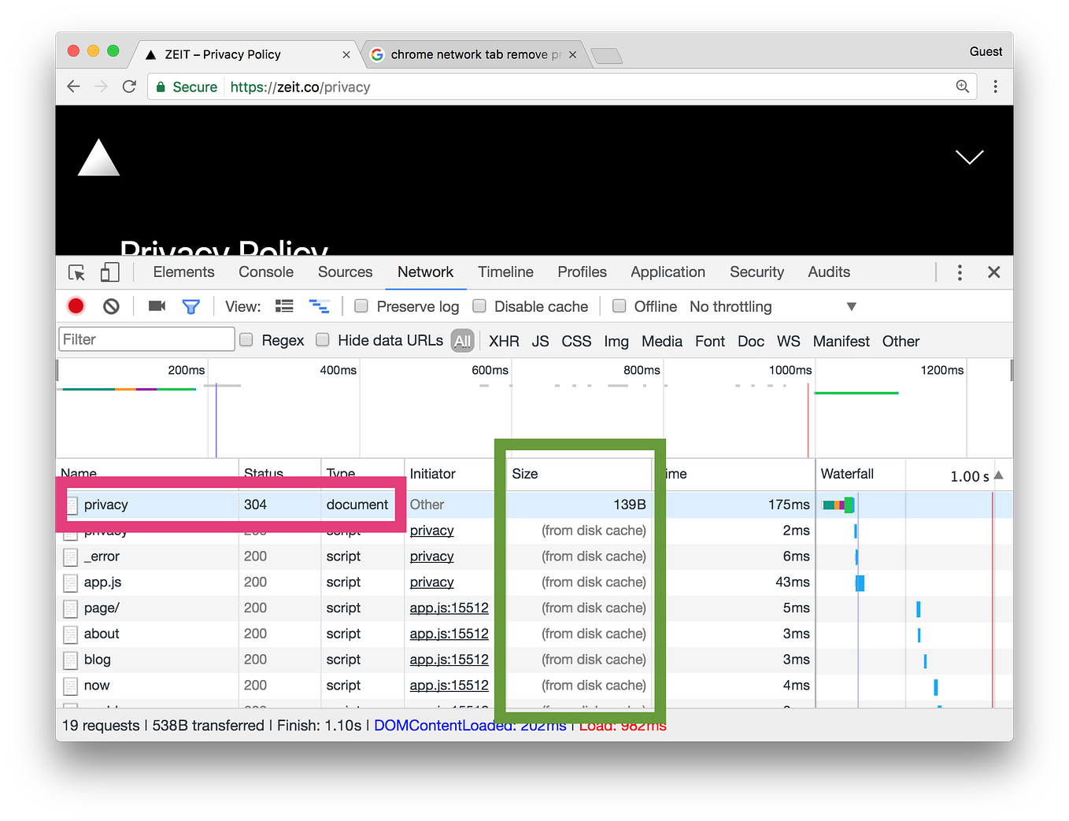Click the zoom magnifier icon in the address bar

pos(962,87)
